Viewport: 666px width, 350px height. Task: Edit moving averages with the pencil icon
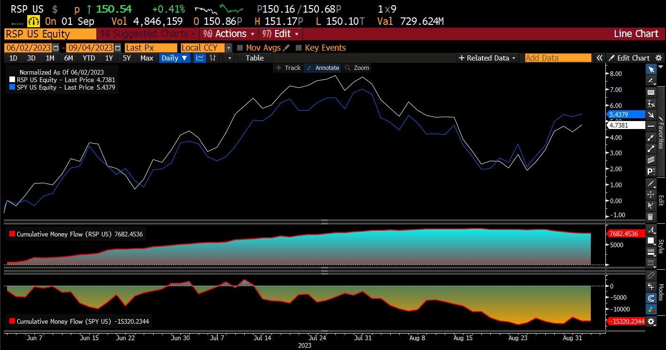[286, 48]
